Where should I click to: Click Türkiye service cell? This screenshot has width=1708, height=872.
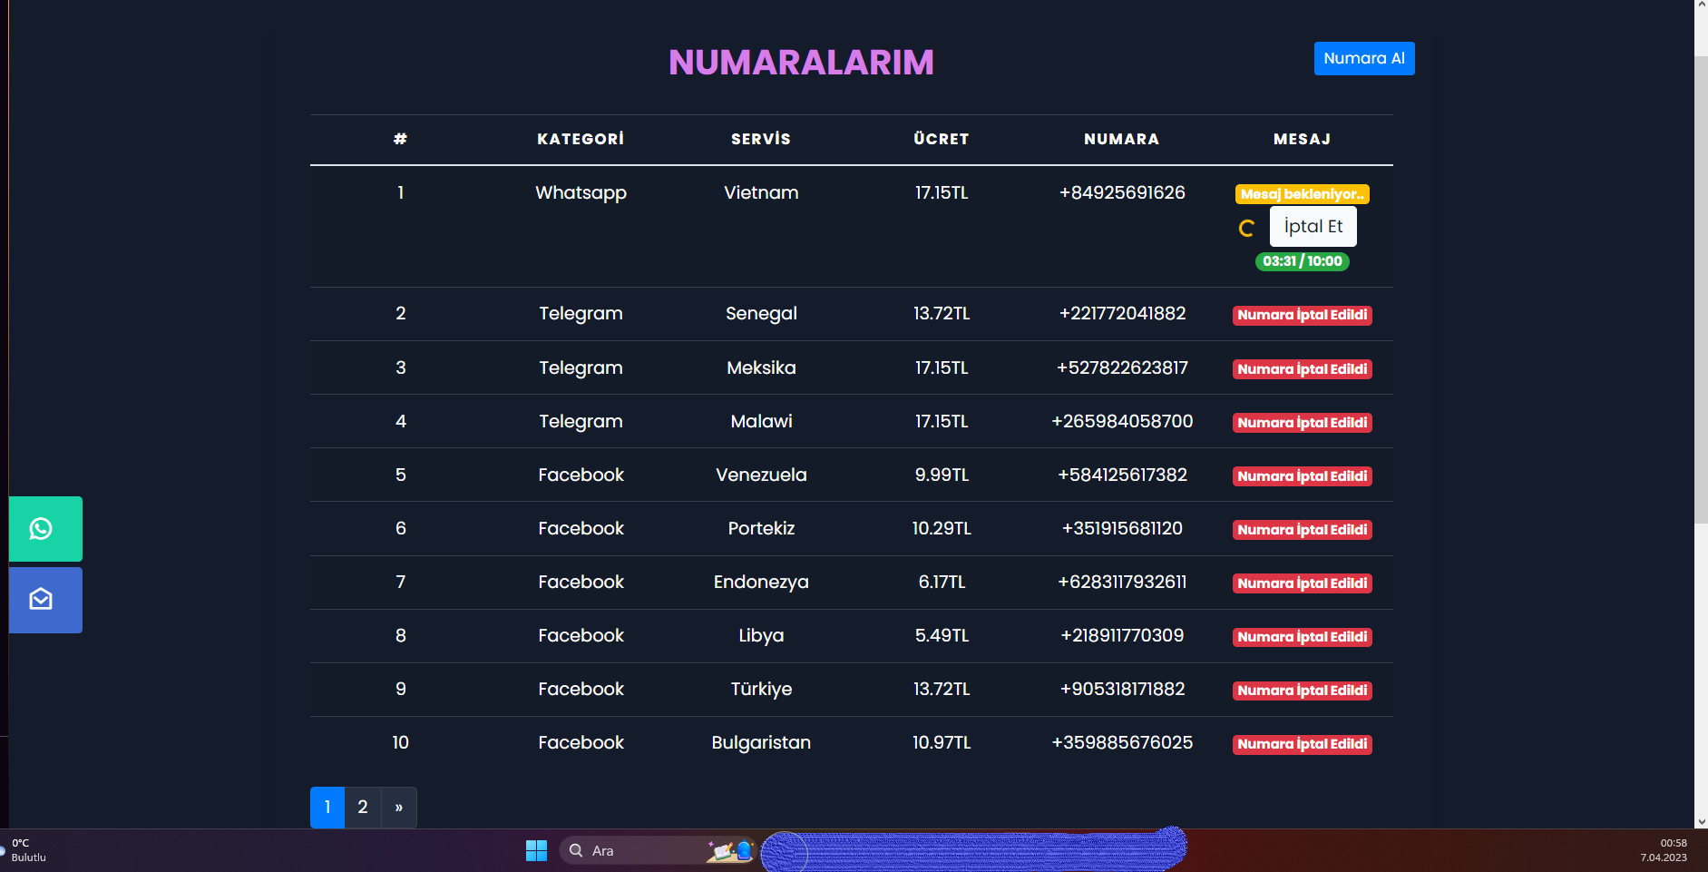(x=761, y=690)
